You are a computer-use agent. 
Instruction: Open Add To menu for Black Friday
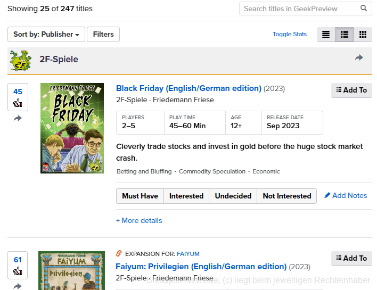[351, 90]
